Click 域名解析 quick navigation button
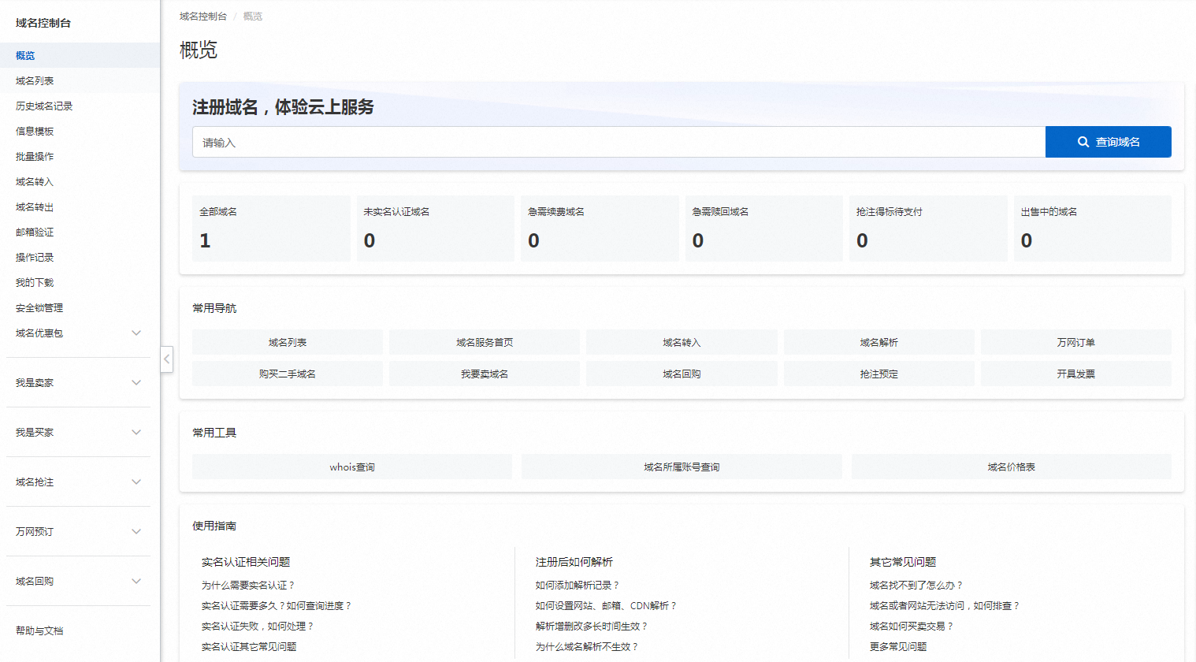The height and width of the screenshot is (662, 1196). [x=879, y=342]
